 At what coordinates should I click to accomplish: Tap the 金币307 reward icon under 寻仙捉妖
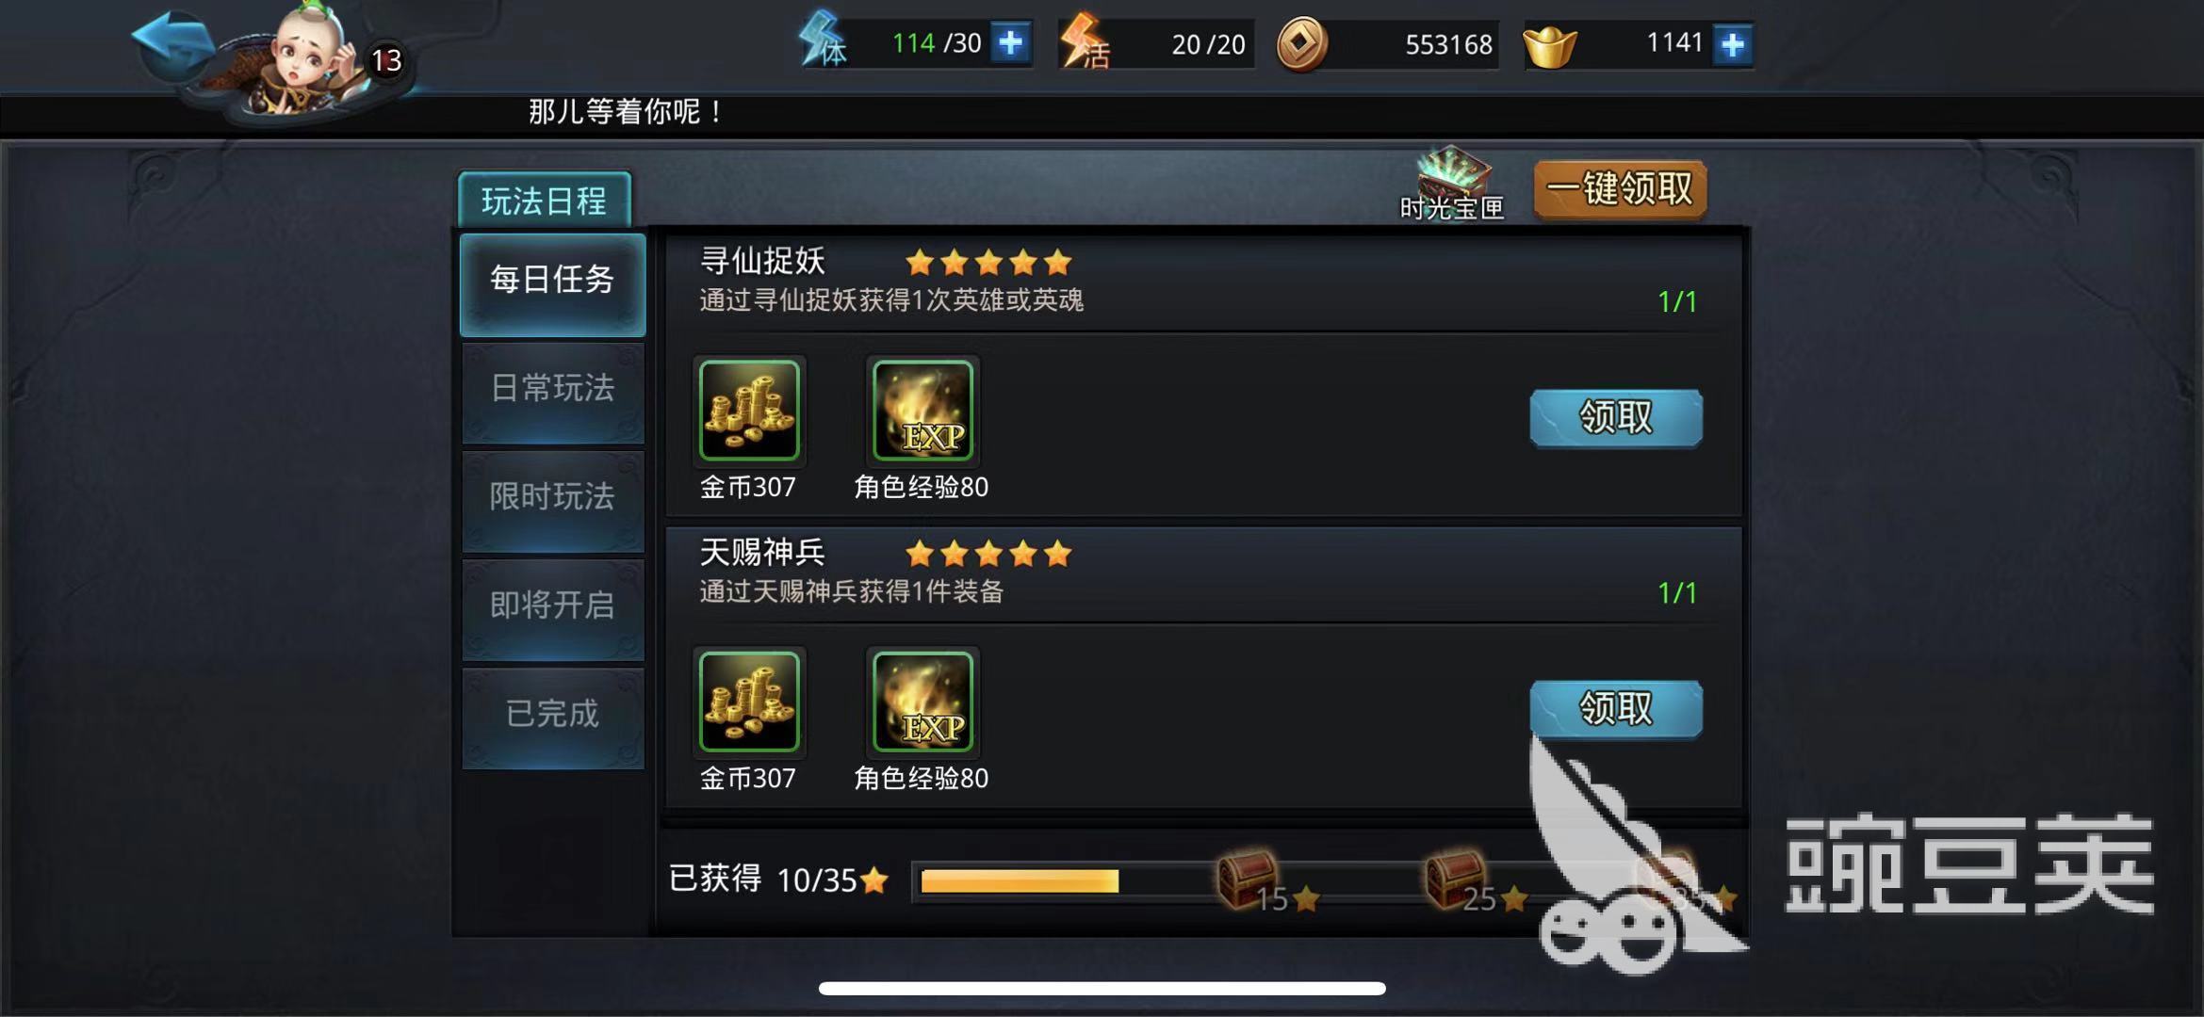pyautogui.click(x=749, y=411)
